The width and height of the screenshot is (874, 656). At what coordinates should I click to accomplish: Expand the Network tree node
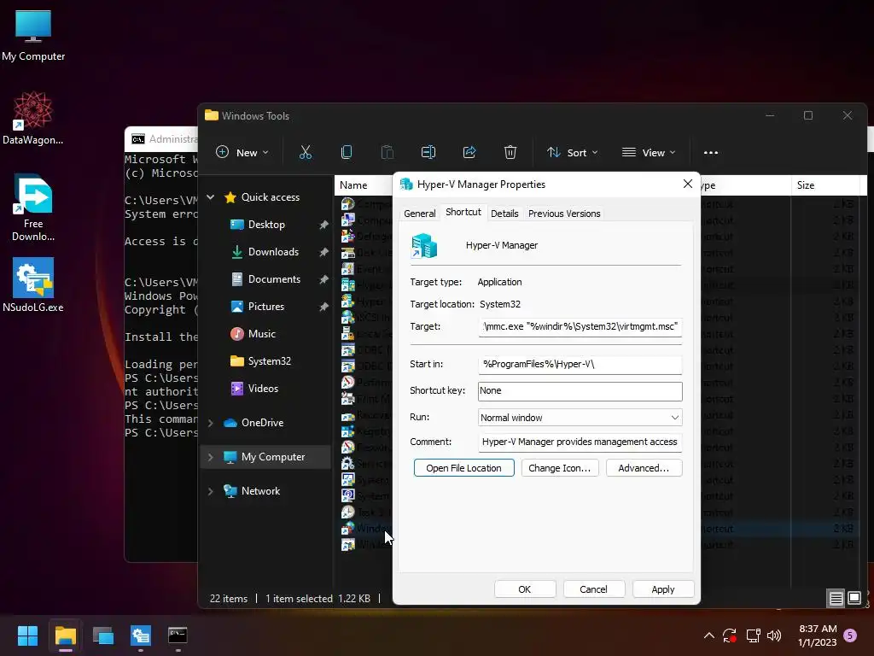tap(211, 491)
